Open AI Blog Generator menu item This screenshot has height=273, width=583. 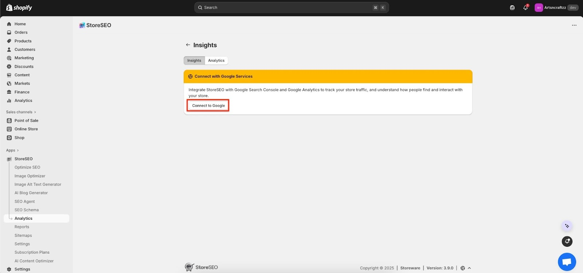click(x=31, y=193)
